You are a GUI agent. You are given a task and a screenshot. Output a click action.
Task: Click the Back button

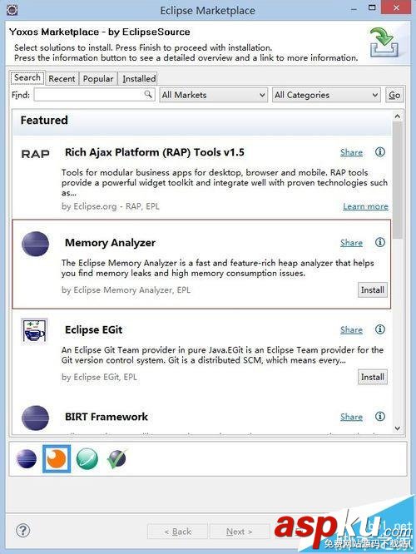(x=177, y=531)
